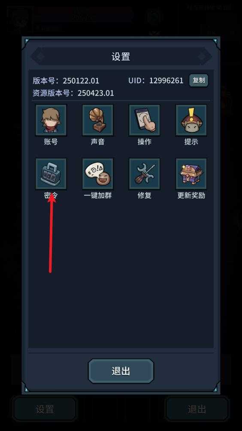Tap the 一键加群 speech bubble icon

pos(97,174)
